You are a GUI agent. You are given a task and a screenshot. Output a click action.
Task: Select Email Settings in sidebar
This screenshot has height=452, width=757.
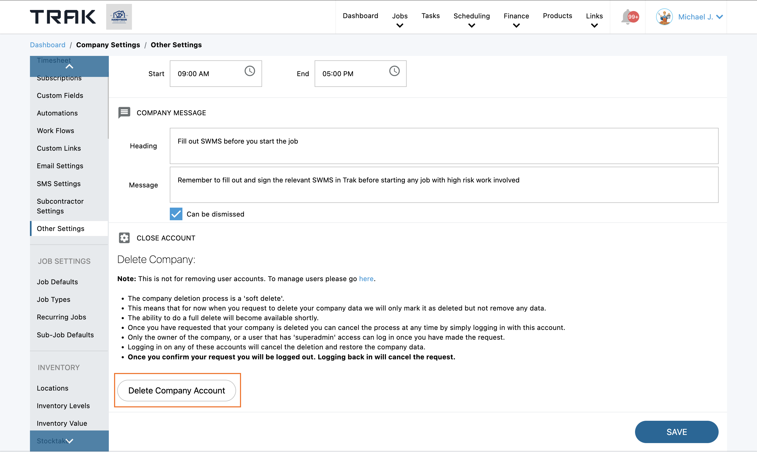pyautogui.click(x=60, y=166)
